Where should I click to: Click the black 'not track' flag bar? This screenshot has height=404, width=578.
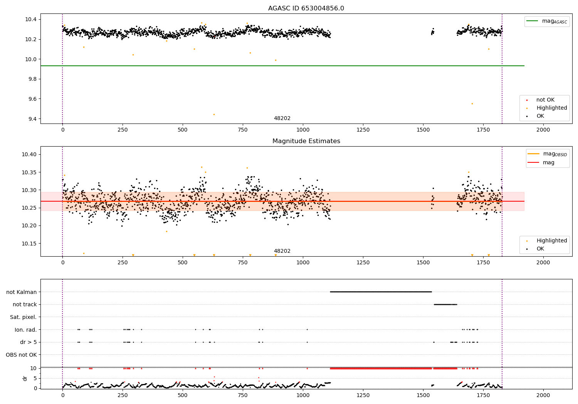445,304
